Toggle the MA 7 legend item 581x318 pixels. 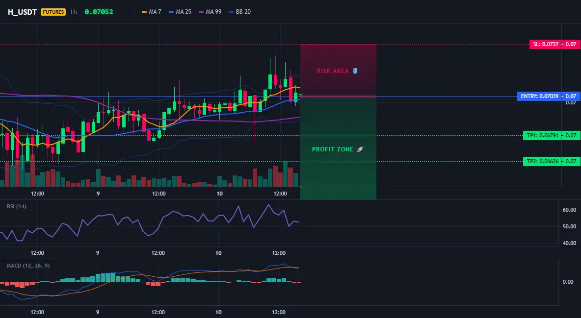pos(152,12)
